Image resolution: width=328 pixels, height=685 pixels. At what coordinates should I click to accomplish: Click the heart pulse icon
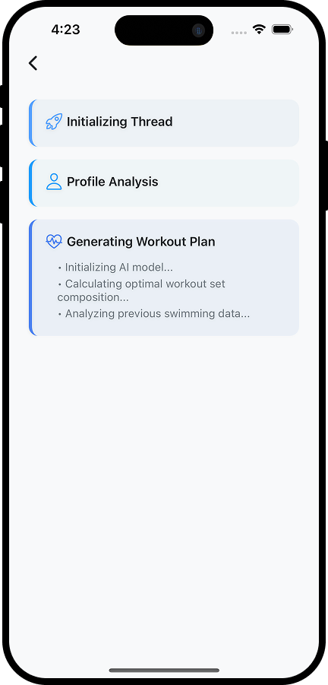click(54, 241)
